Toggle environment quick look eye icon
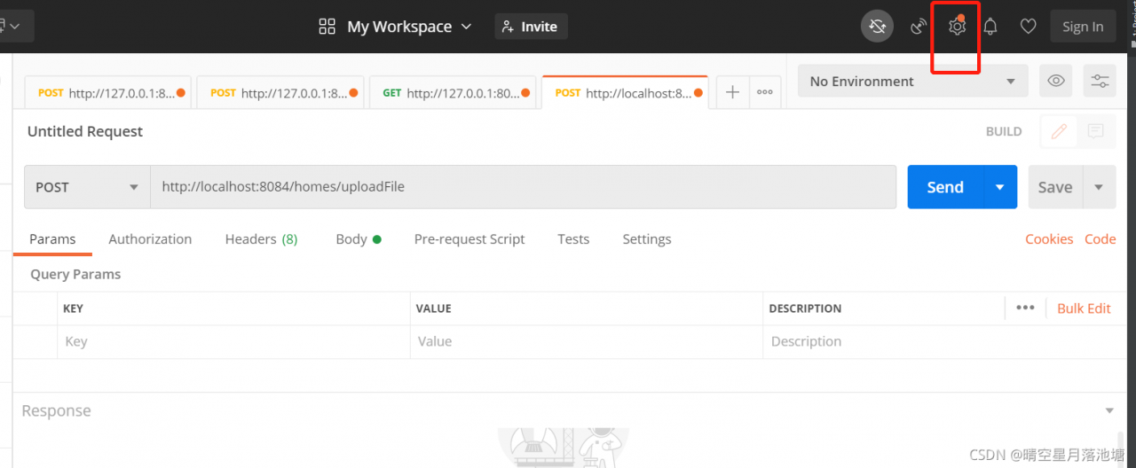The image size is (1136, 468). coord(1056,81)
